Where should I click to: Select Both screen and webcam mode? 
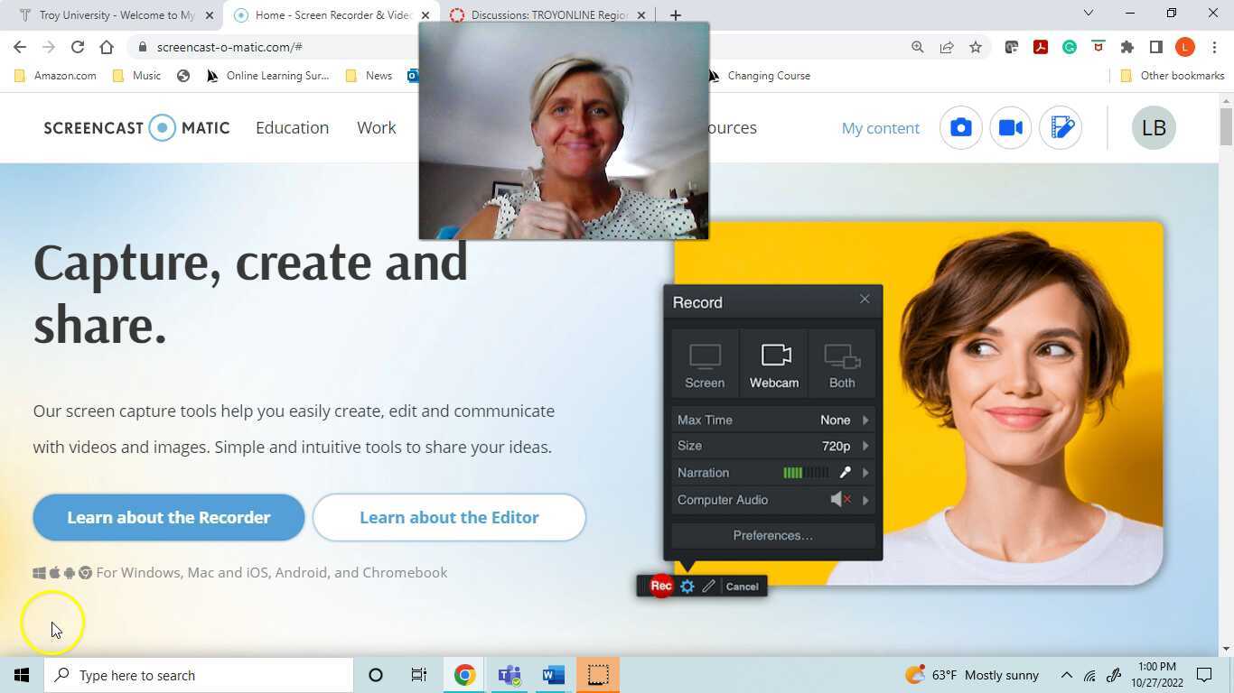[x=842, y=365]
